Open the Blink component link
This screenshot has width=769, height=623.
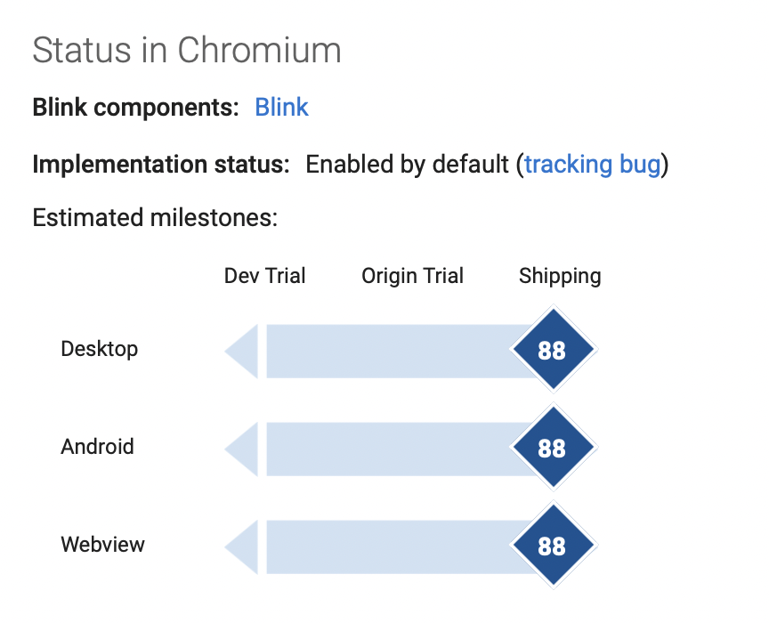point(281,107)
